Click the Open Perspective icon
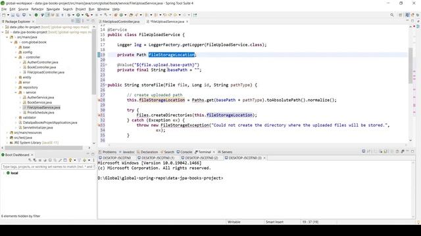This screenshot has height=236, width=421. (401, 15)
